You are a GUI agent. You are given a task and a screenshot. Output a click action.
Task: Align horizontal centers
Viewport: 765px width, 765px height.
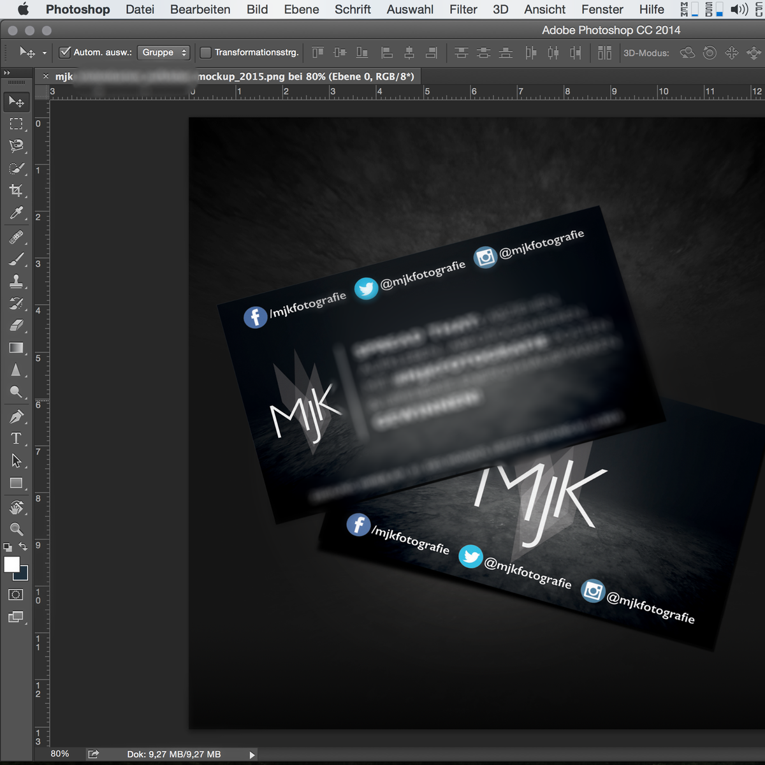pyautogui.click(x=409, y=53)
